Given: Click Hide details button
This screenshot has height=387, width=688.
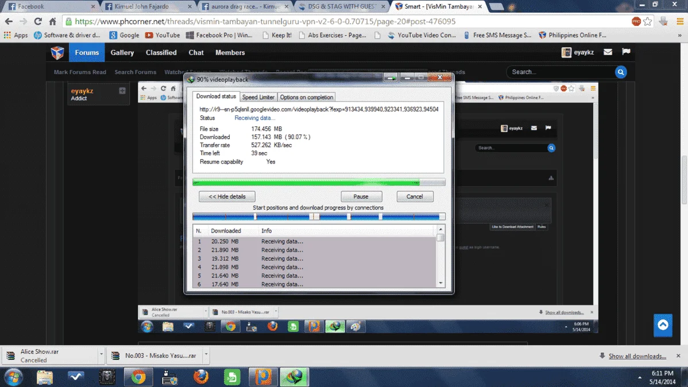Looking at the screenshot, I should [227, 196].
